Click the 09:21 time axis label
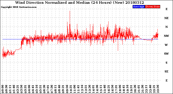This screenshot has width=173, height=94. (63, 89)
